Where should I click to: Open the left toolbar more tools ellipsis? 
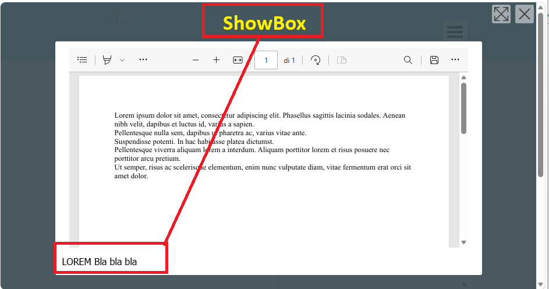click(143, 60)
